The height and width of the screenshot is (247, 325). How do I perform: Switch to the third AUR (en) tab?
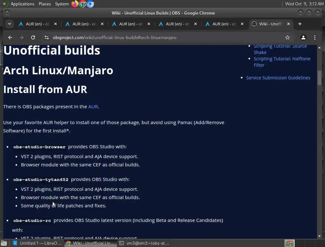[x=131, y=24]
